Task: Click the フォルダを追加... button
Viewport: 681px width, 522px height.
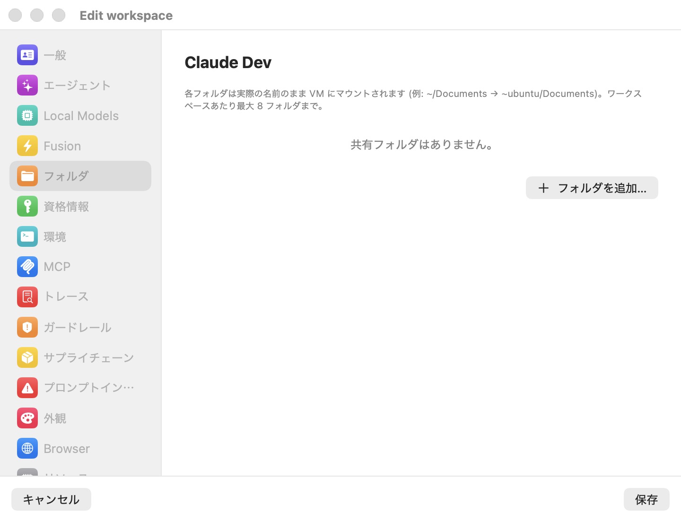Action: point(592,188)
